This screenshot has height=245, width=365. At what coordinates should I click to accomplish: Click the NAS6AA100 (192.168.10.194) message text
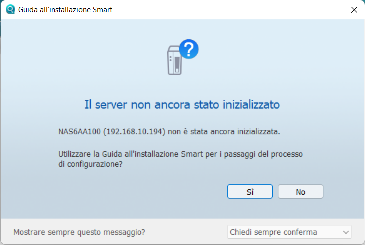(x=169, y=132)
